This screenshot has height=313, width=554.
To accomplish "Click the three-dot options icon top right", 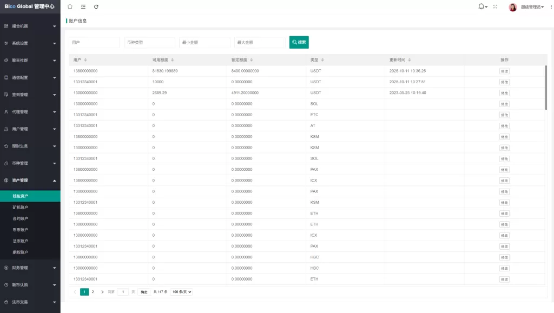I will coord(551,6).
